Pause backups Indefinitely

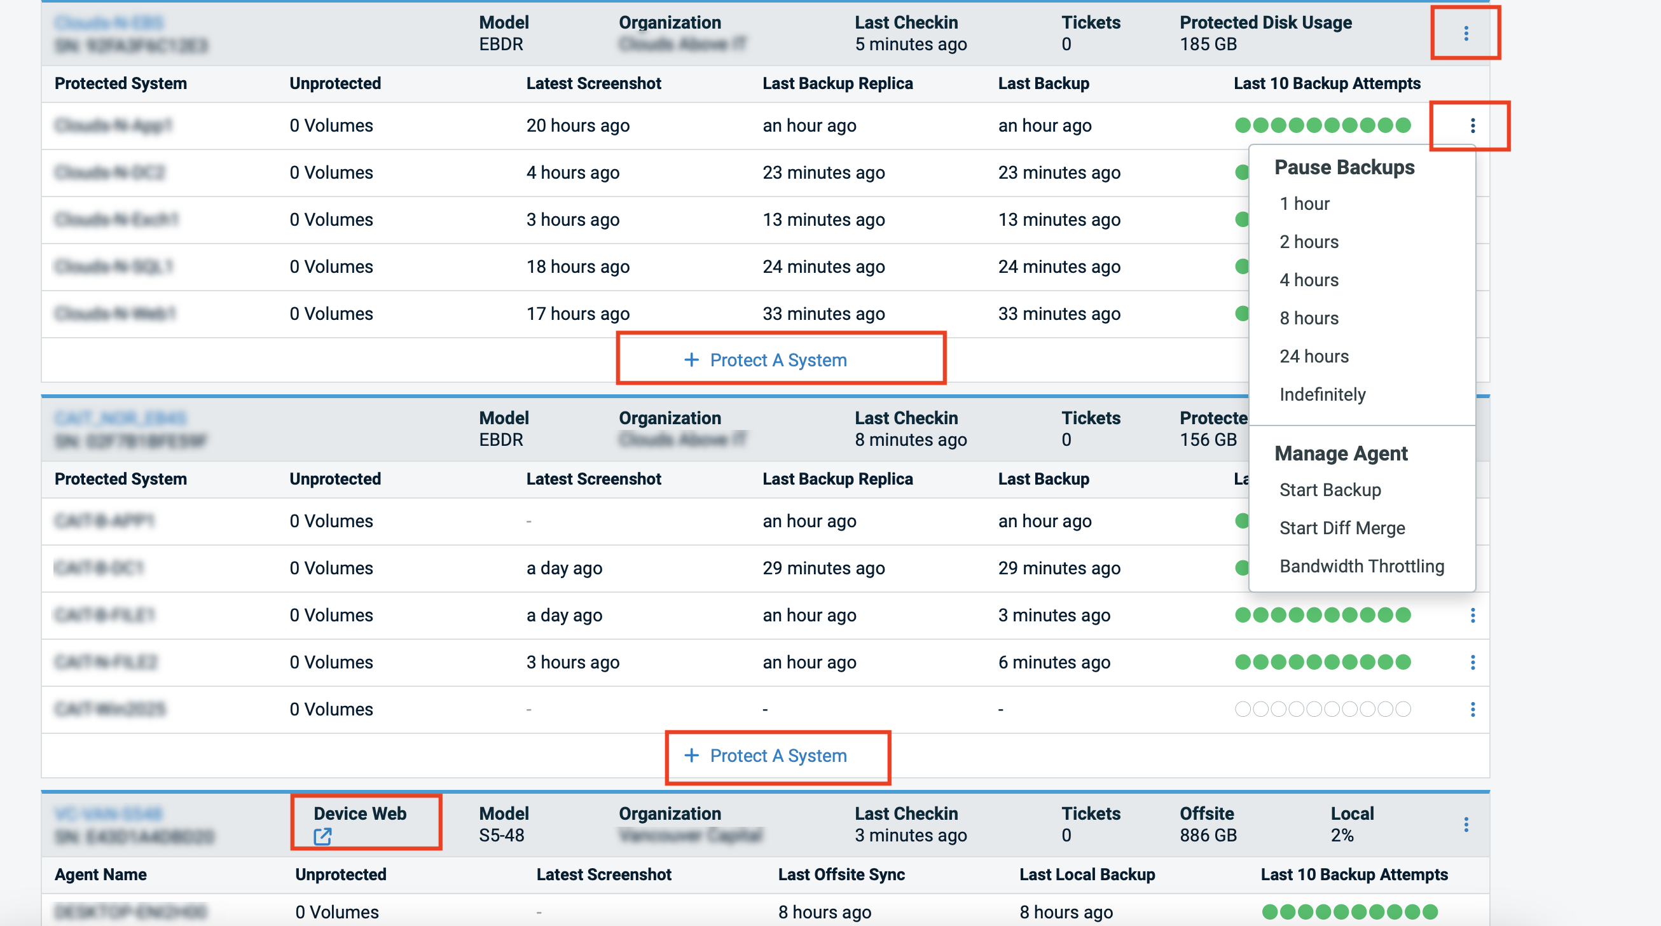point(1323,394)
